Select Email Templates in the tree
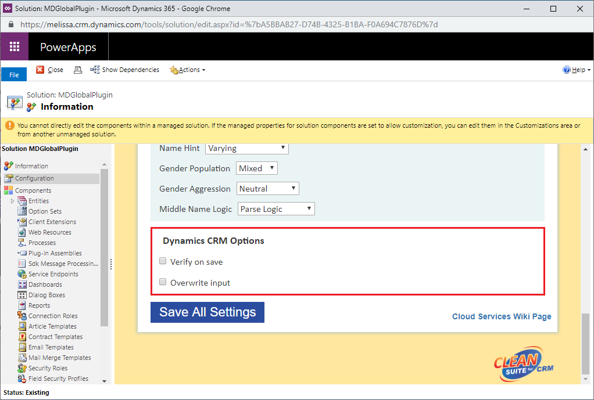This screenshot has height=400, width=594. [x=51, y=347]
